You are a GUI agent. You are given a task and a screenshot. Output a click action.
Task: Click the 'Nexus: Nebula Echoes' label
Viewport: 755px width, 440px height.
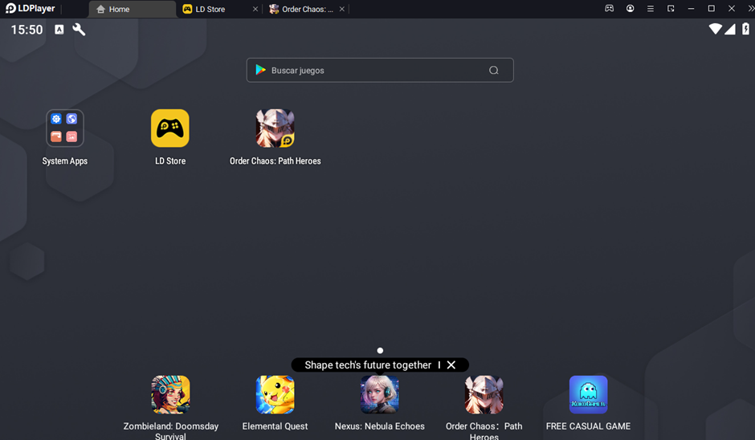[379, 426]
